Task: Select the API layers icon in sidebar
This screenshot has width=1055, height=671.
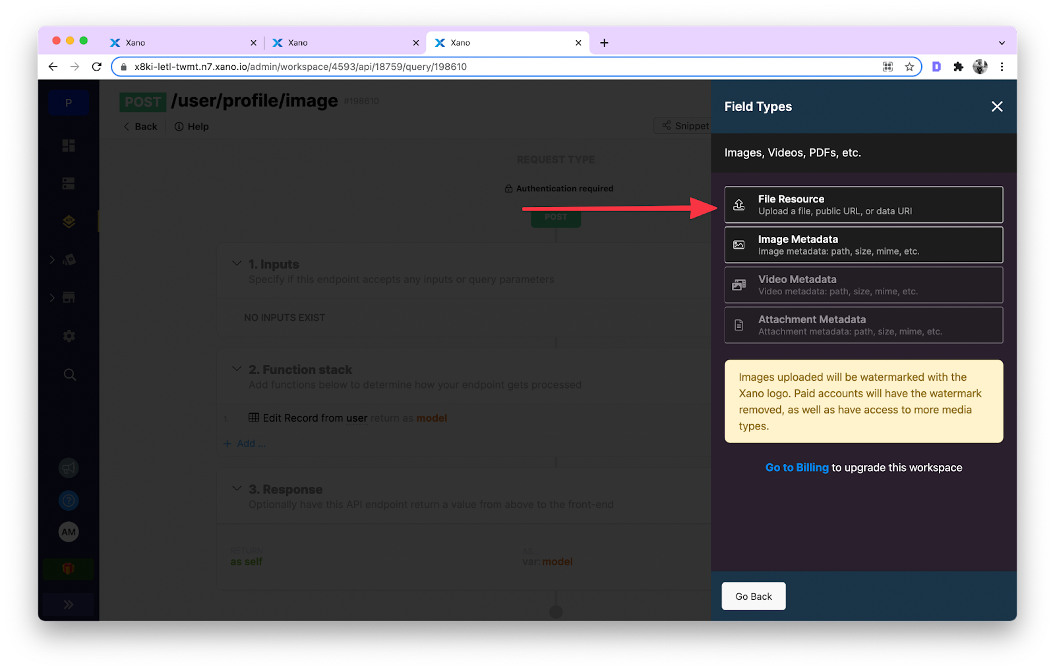Action: (69, 221)
